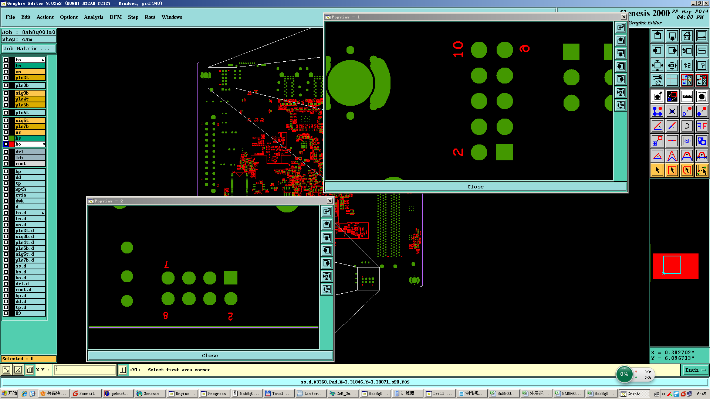Click the pan right view icon
Screen dimensions: 710x399
pyautogui.click(x=672, y=51)
